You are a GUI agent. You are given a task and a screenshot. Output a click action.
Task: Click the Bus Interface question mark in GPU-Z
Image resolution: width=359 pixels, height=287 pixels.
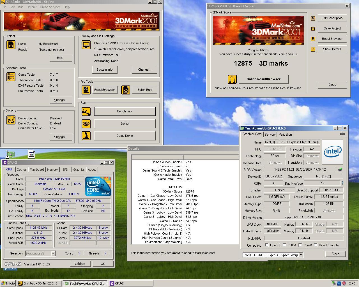(x=342, y=183)
